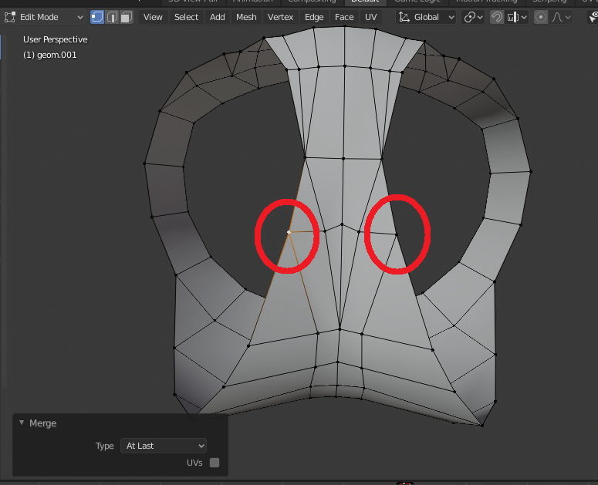Enable the UVs checkbox in Merge panel

215,463
